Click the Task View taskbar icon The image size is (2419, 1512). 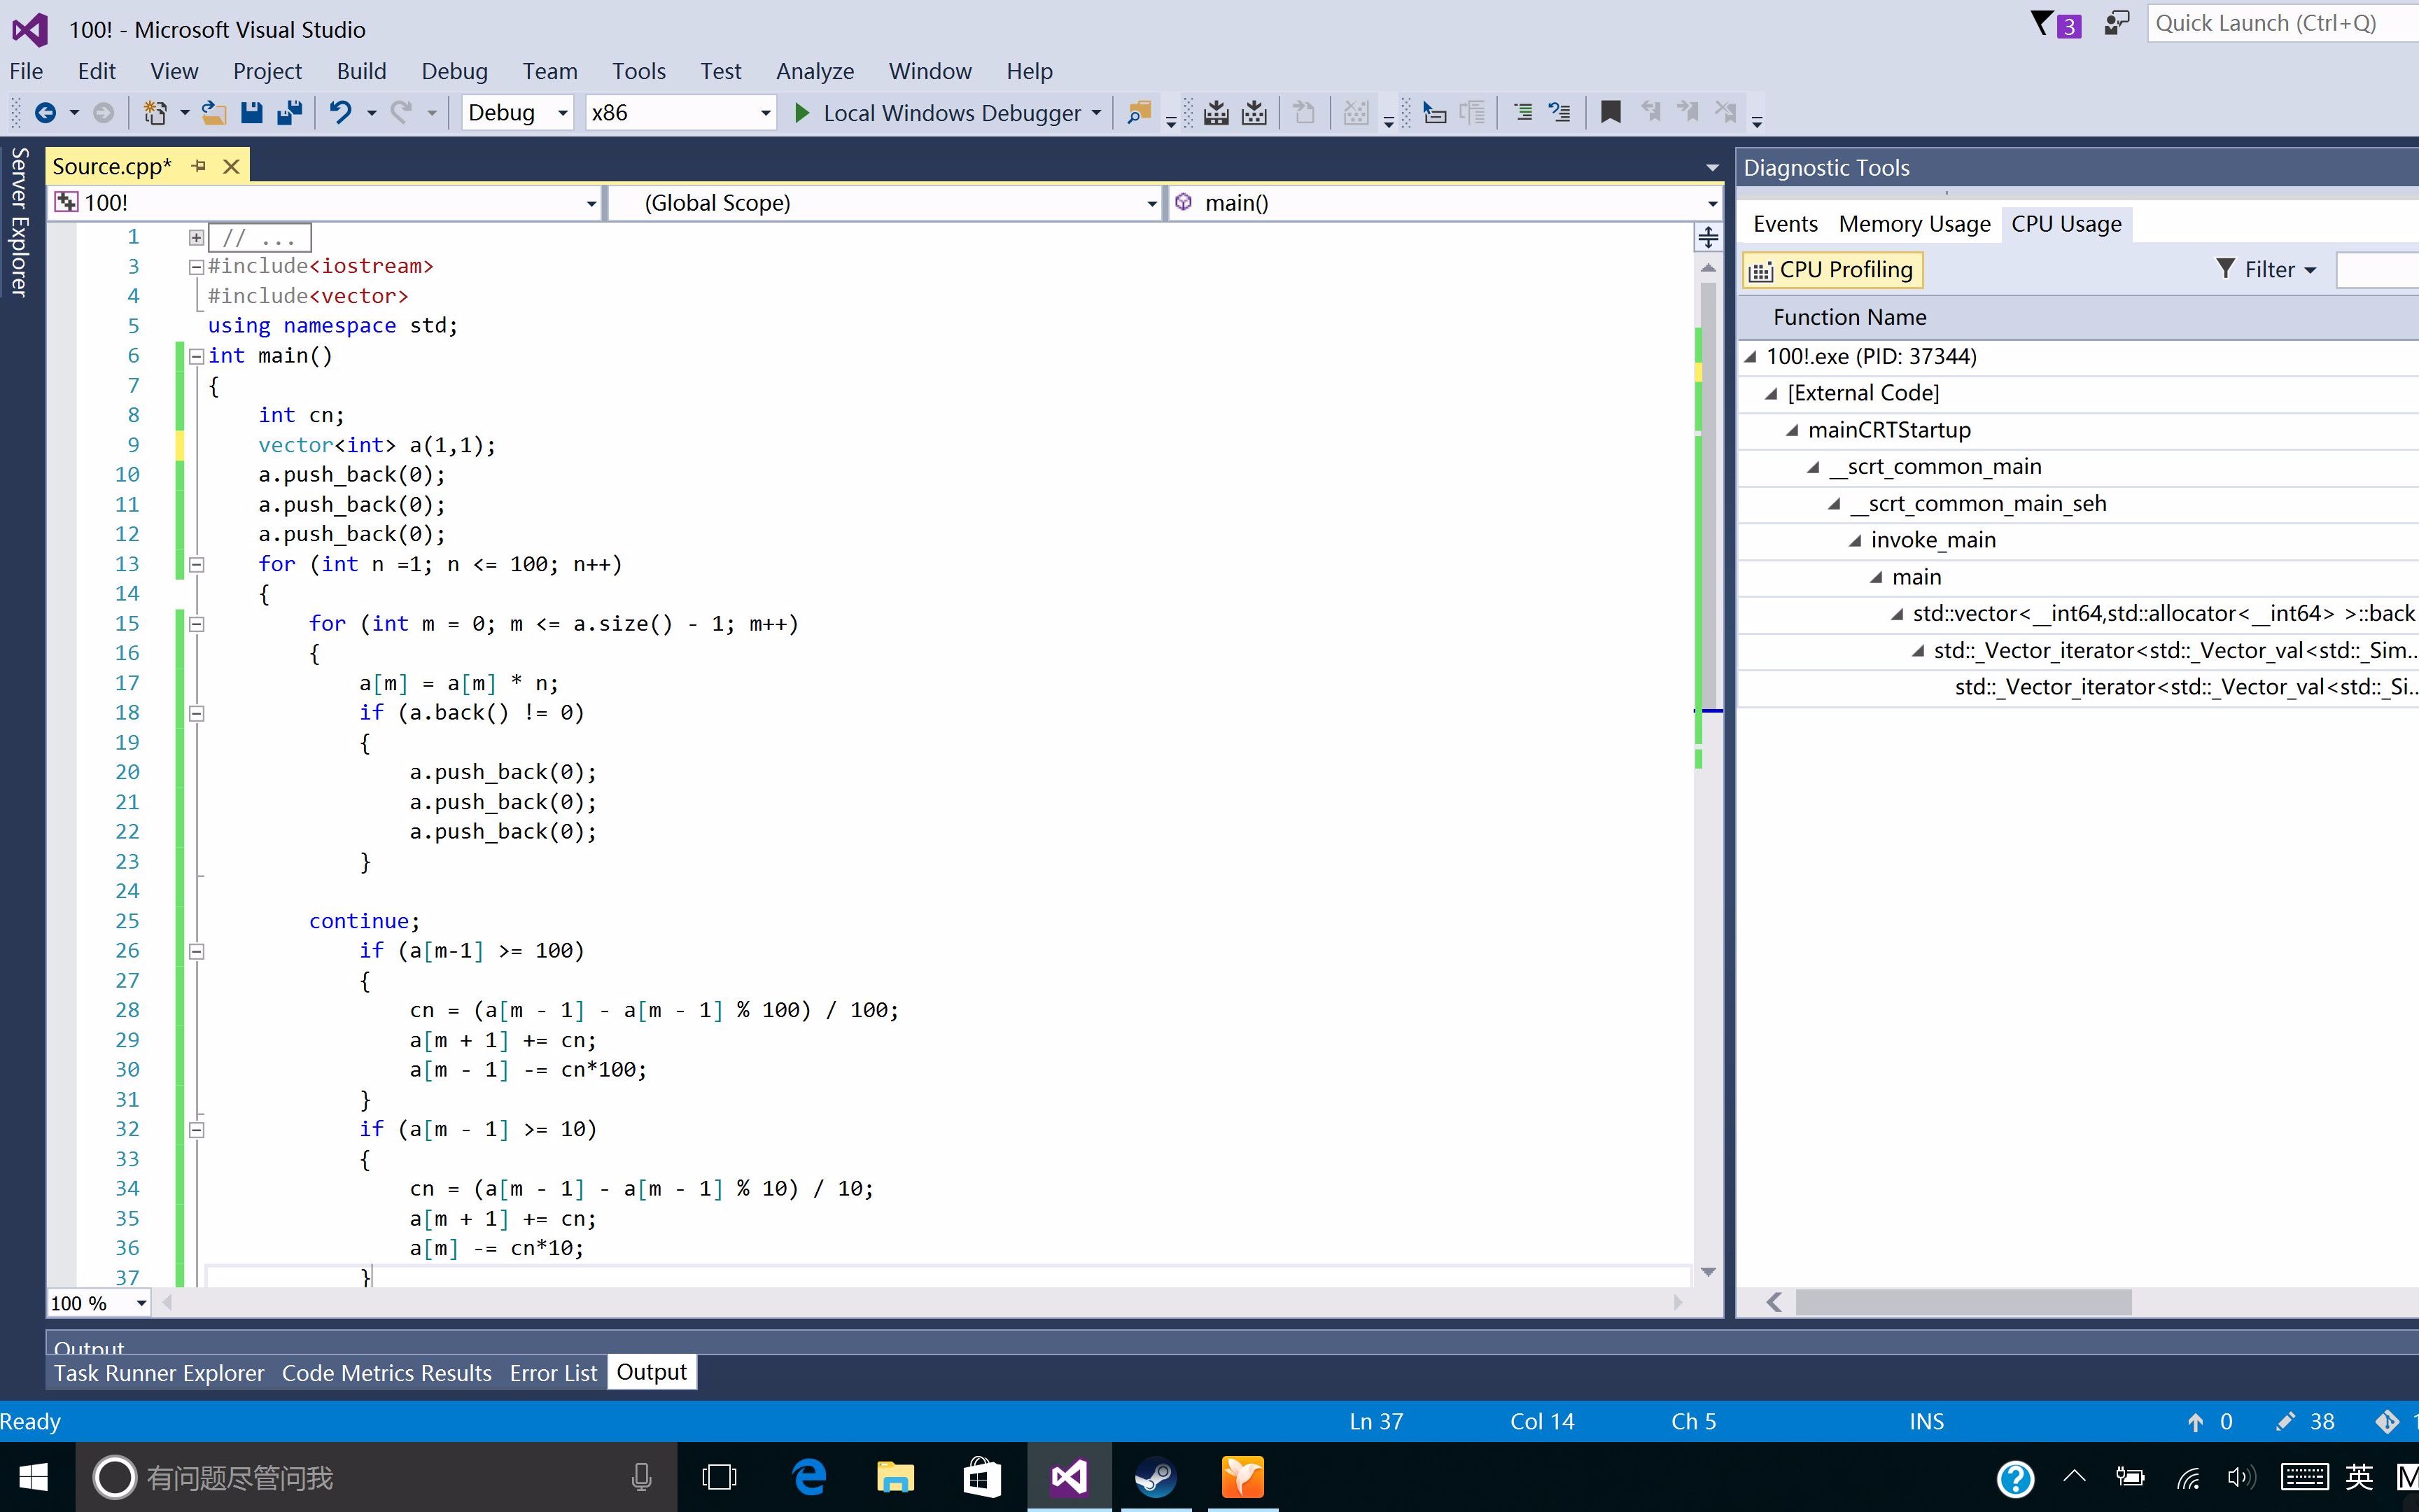point(720,1477)
